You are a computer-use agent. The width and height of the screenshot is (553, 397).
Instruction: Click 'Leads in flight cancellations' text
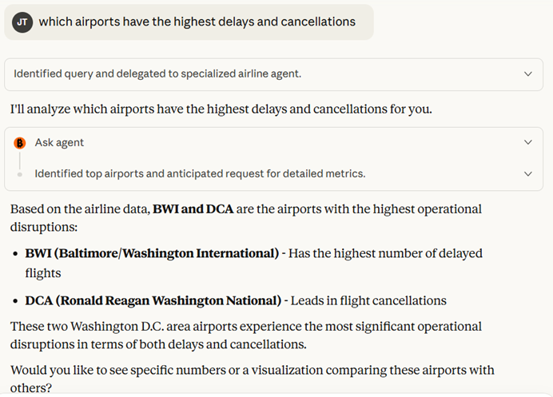point(368,301)
